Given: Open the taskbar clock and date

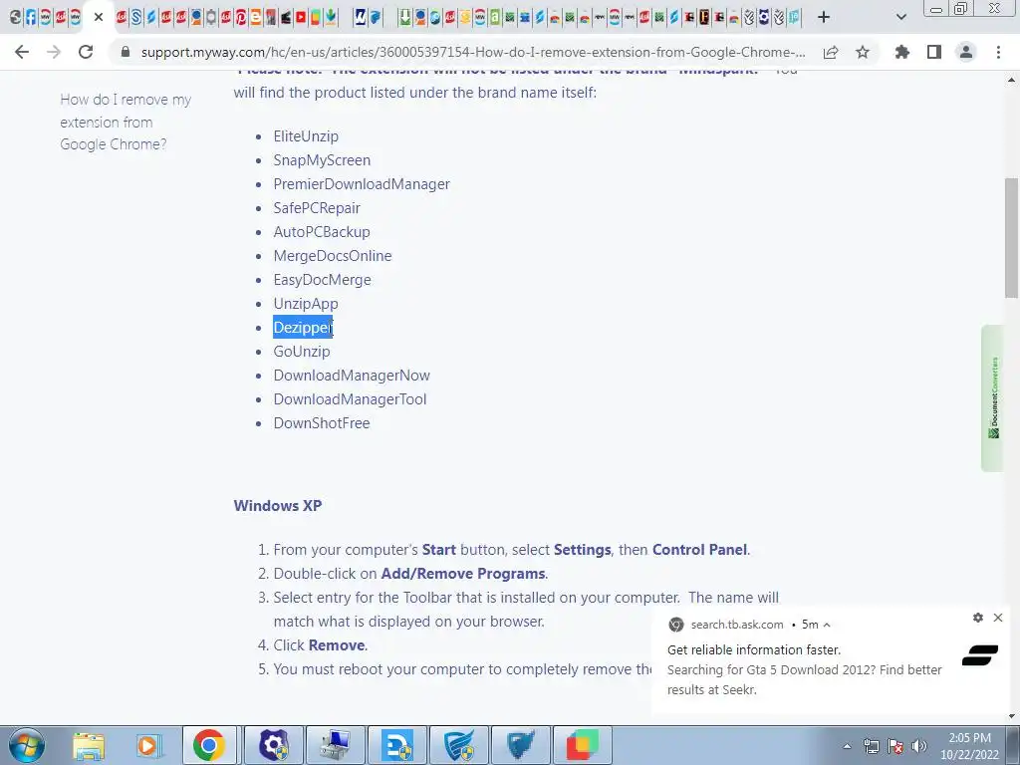Looking at the screenshot, I should pyautogui.click(x=969, y=746).
